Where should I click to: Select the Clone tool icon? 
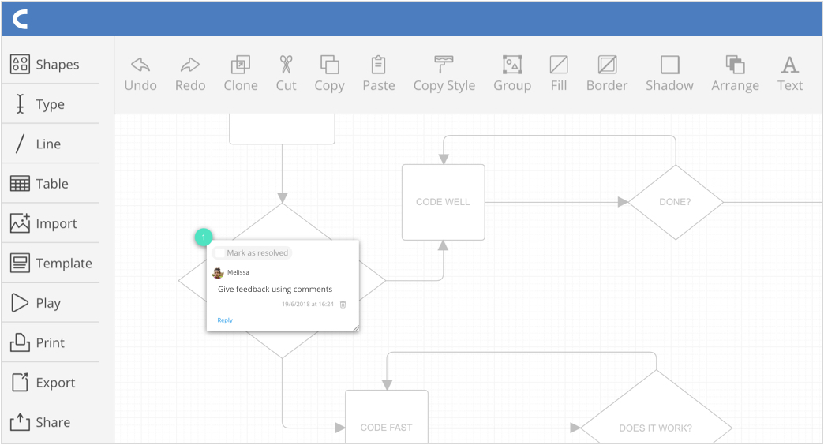point(240,65)
